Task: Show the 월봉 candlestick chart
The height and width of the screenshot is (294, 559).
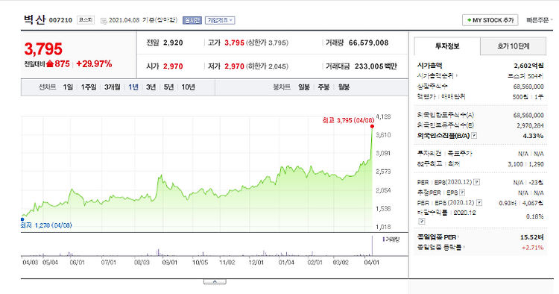Action: [344, 87]
